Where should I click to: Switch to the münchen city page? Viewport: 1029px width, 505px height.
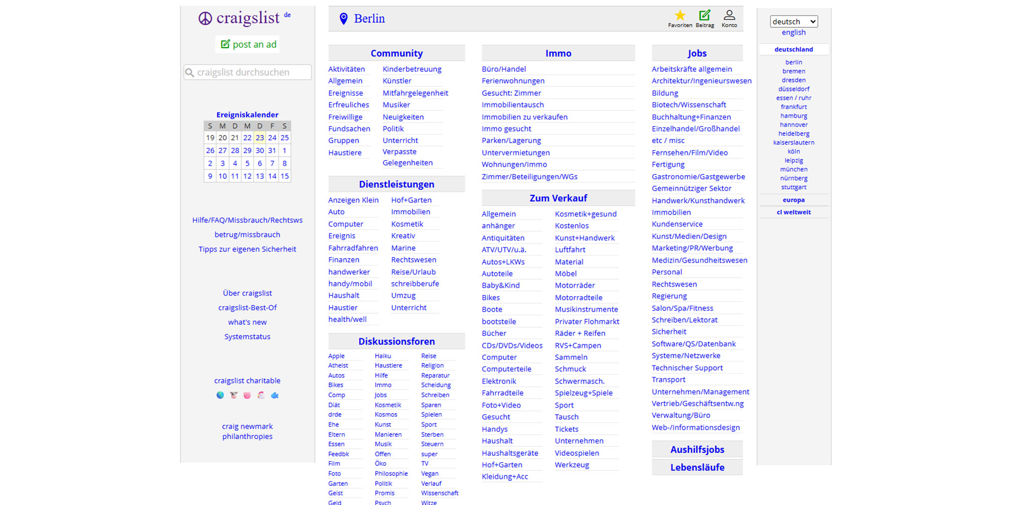coord(793,169)
